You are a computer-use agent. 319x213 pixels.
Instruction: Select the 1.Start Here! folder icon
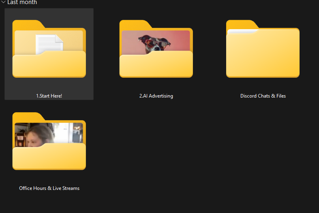click(49, 49)
